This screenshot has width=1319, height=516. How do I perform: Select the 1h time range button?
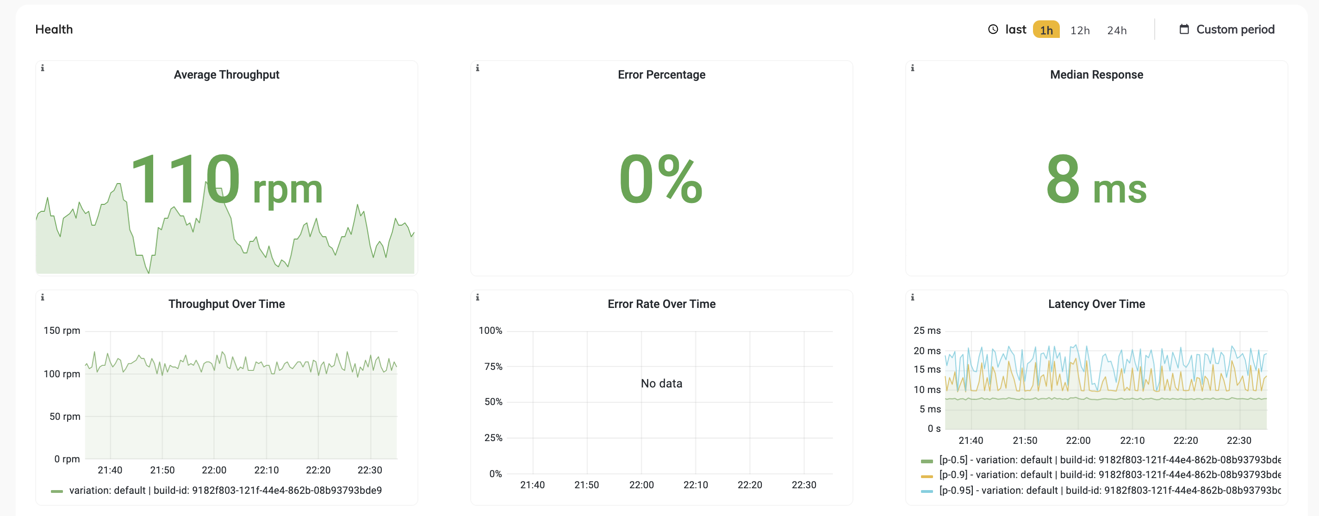[x=1046, y=30]
